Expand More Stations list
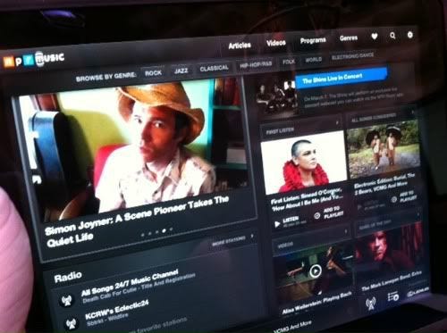Screen dimensions: 447x333 pyautogui.click(x=232, y=240)
